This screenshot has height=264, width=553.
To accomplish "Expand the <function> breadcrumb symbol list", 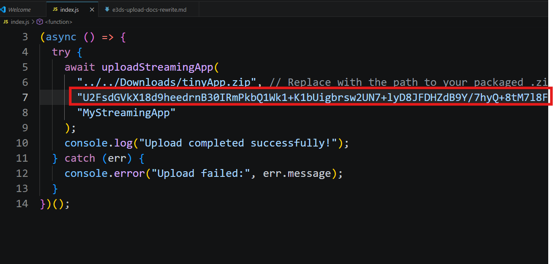I will 59,22.
